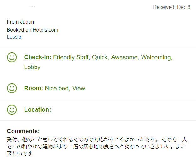The width and height of the screenshot is (196, 160).
Task: Select the View tag under Room
Action: click(79, 88)
